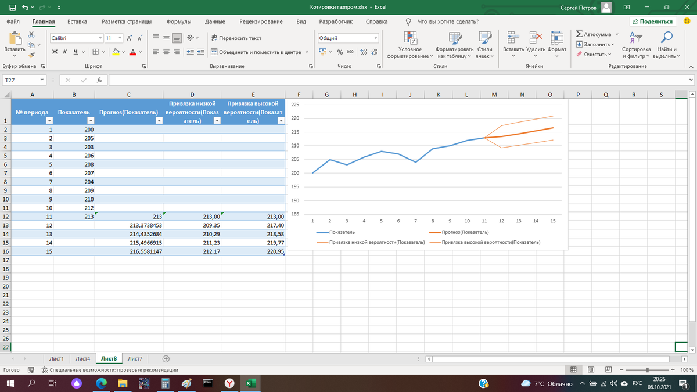
Task: Decrease indent in Alignment group
Action: click(189, 52)
